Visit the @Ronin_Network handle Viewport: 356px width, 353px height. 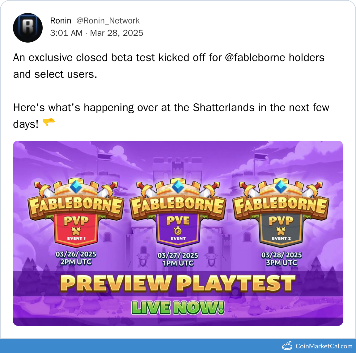(x=108, y=21)
